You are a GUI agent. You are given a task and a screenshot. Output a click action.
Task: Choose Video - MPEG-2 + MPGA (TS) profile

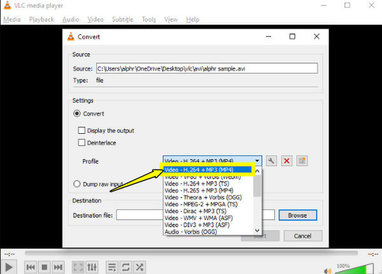coord(209,204)
